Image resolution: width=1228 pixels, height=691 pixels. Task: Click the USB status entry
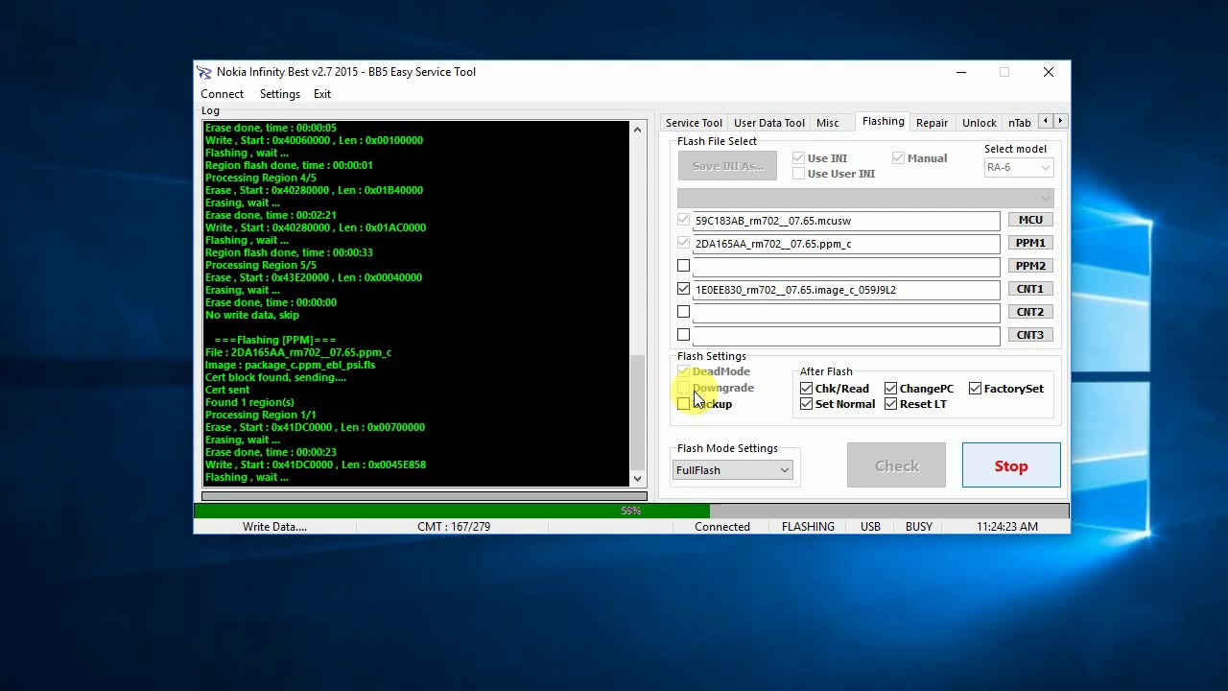click(x=870, y=527)
